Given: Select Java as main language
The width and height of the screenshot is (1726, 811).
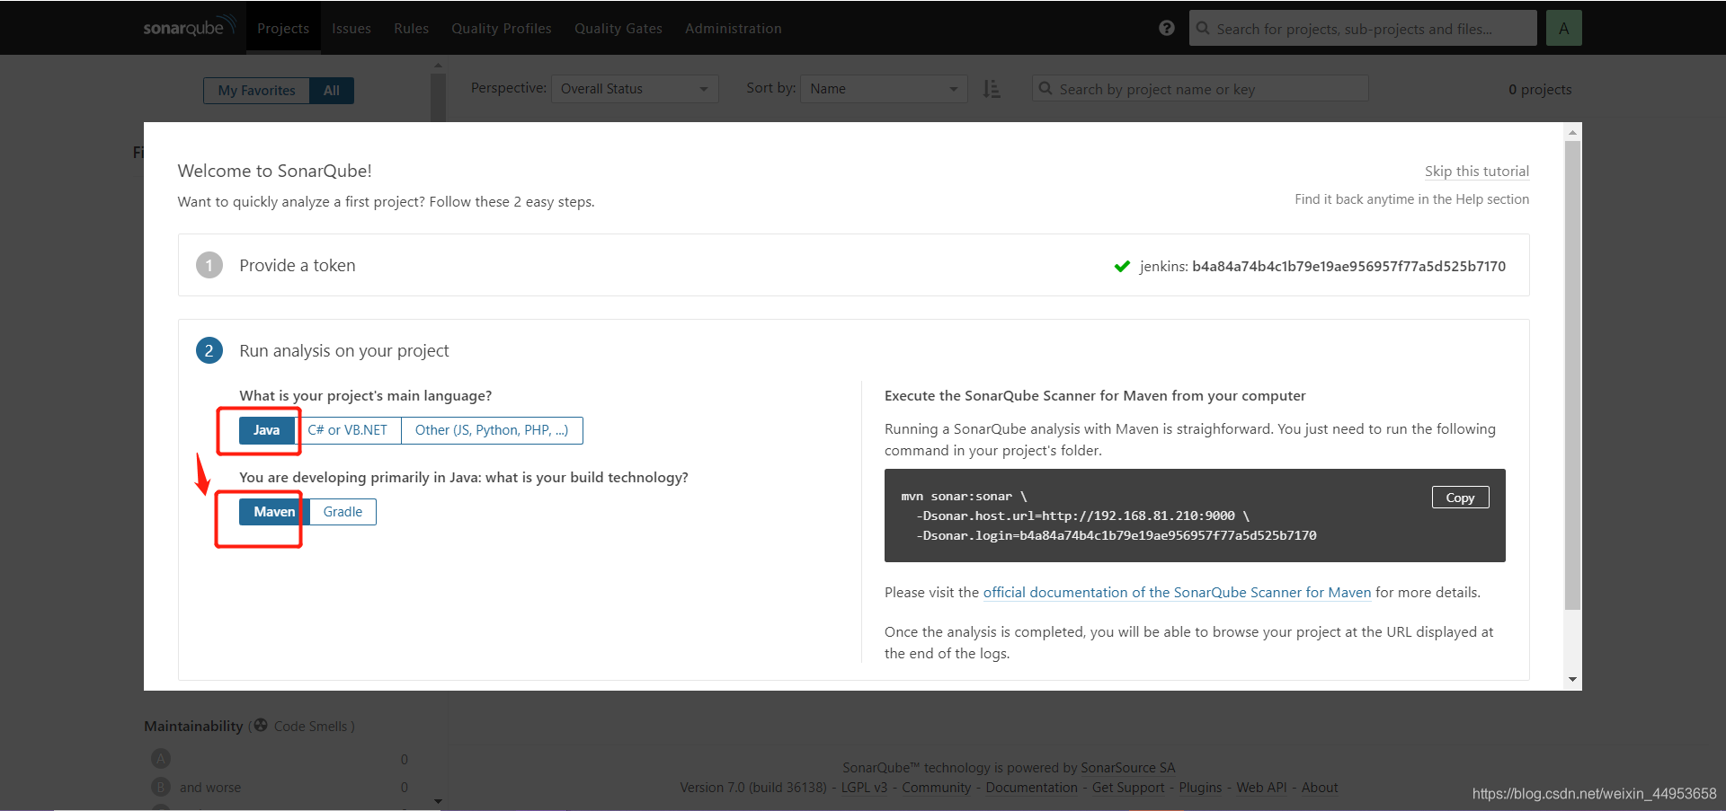Looking at the screenshot, I should tap(266, 430).
